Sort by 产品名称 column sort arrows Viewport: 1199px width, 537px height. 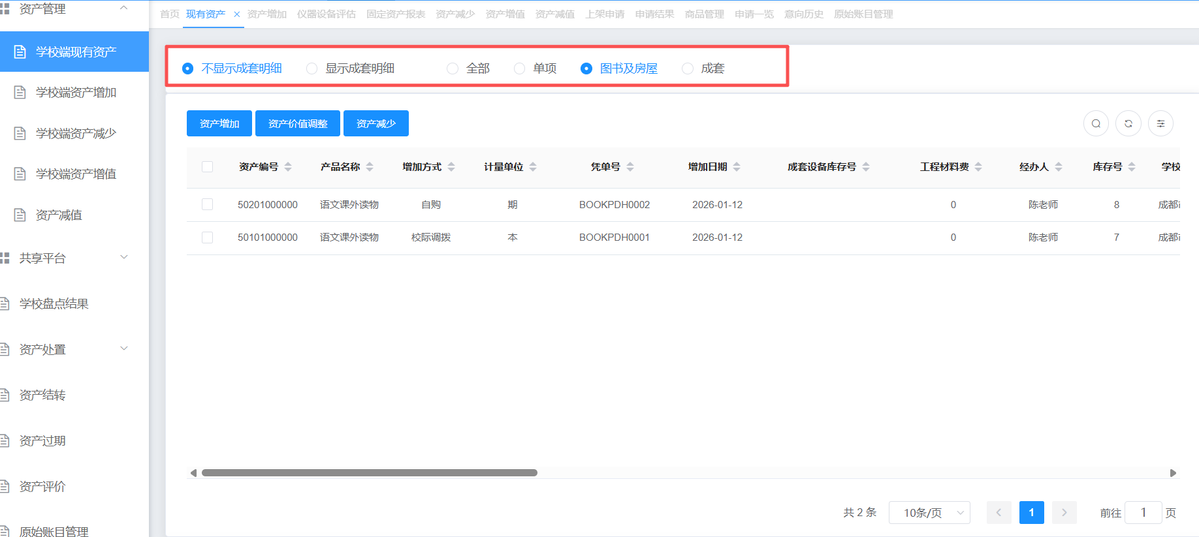pyautogui.click(x=370, y=167)
